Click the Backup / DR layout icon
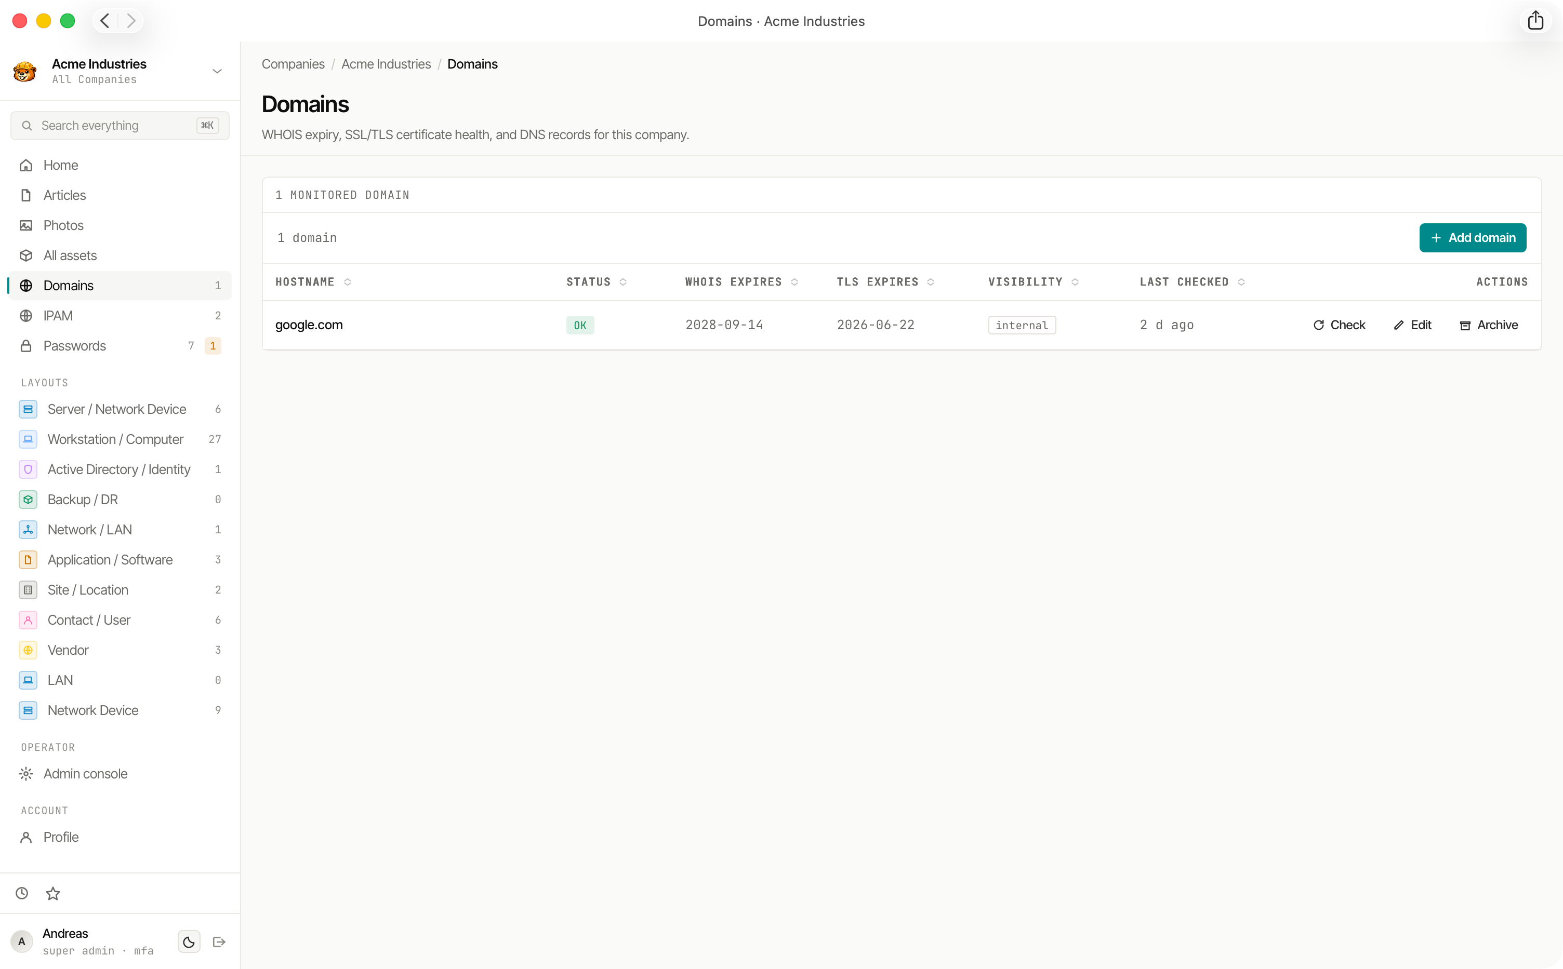The height and width of the screenshot is (969, 1563). pos(28,500)
